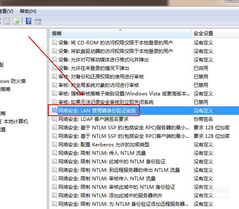Select 审核: 对备份和还原权限的使用进行审核
Image resolution: width=239 pixels, height=209 pixels.
point(101,77)
